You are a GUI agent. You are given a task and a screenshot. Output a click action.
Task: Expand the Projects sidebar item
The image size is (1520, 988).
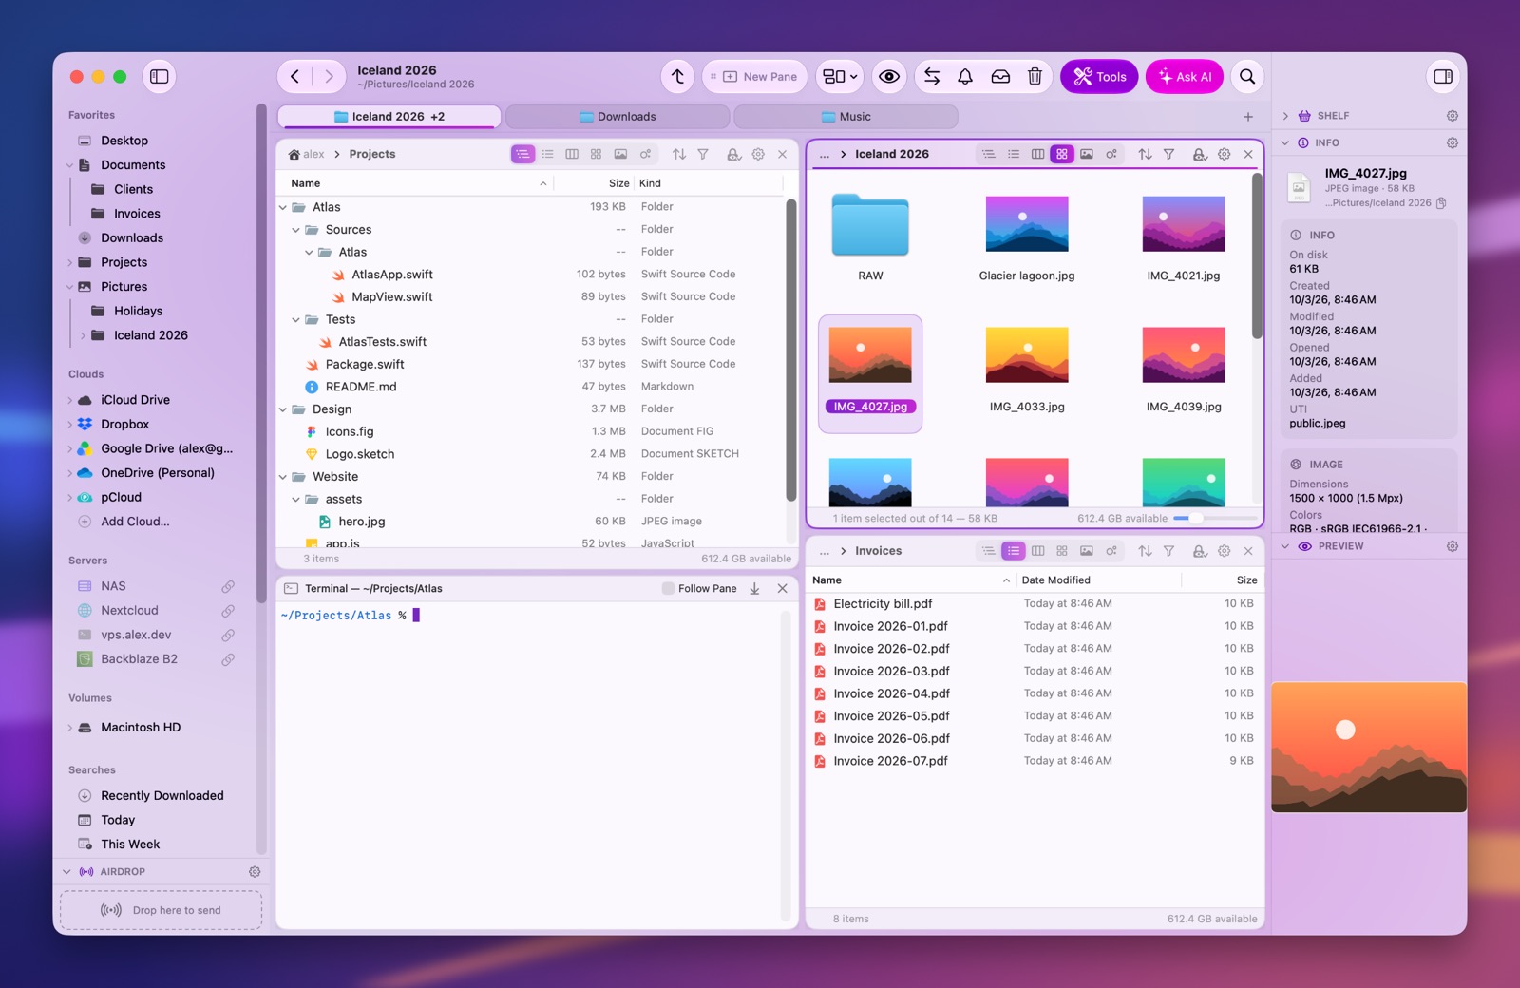69,263
